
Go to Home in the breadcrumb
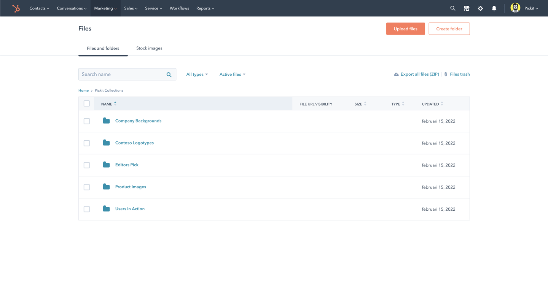pyautogui.click(x=83, y=90)
